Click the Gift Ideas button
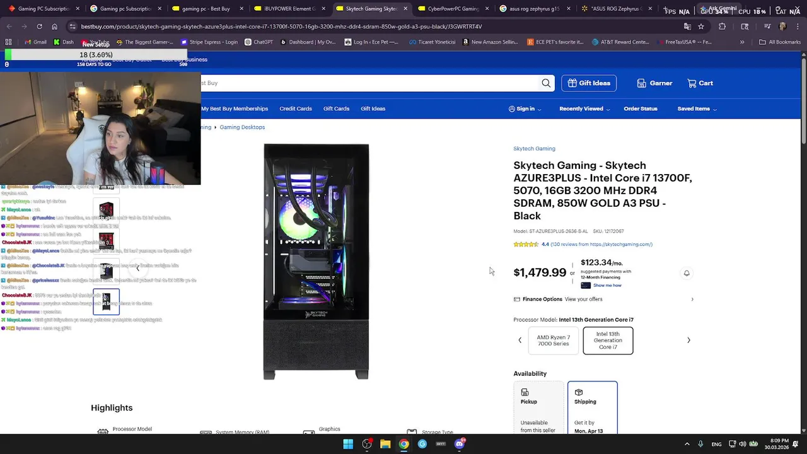 coord(589,83)
